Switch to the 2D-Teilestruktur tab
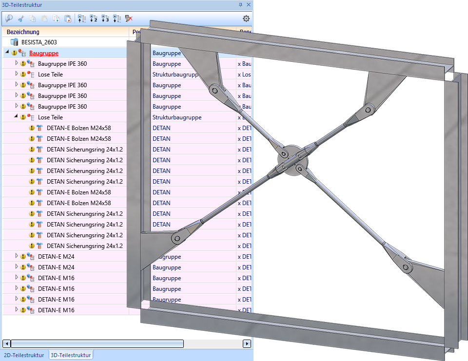Viewport: 468px width, 361px height. (24, 355)
